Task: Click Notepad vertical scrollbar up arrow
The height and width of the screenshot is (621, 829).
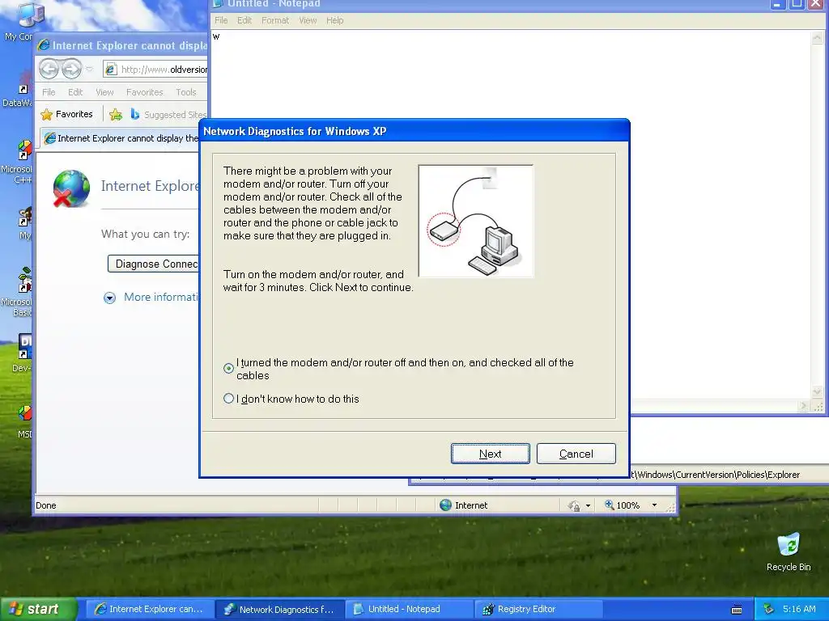Action: 818,37
